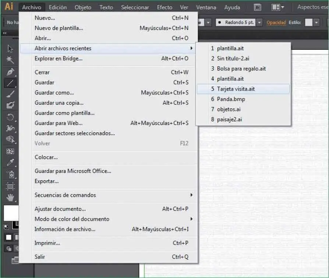Collapse the tools panel double-arrow

pyautogui.click(x=5, y=33)
